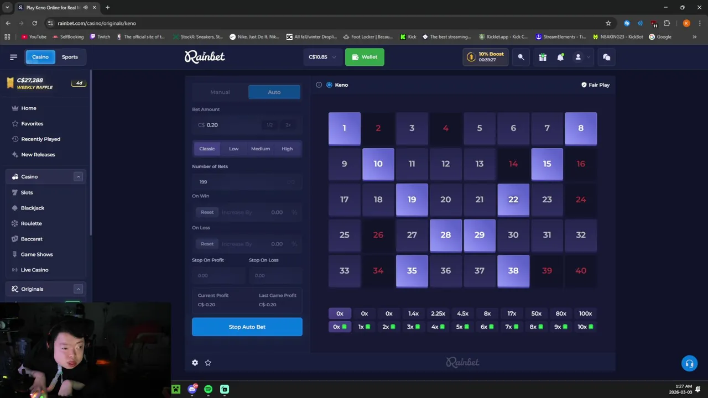Open Spotify from the taskbar
The height and width of the screenshot is (398, 708).
[x=208, y=389]
